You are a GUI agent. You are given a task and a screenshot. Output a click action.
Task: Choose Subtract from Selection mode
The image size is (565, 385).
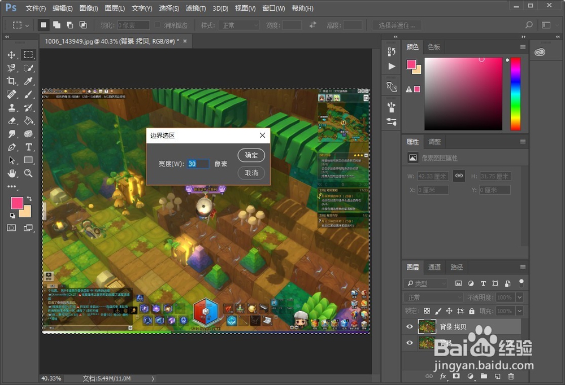pos(69,25)
